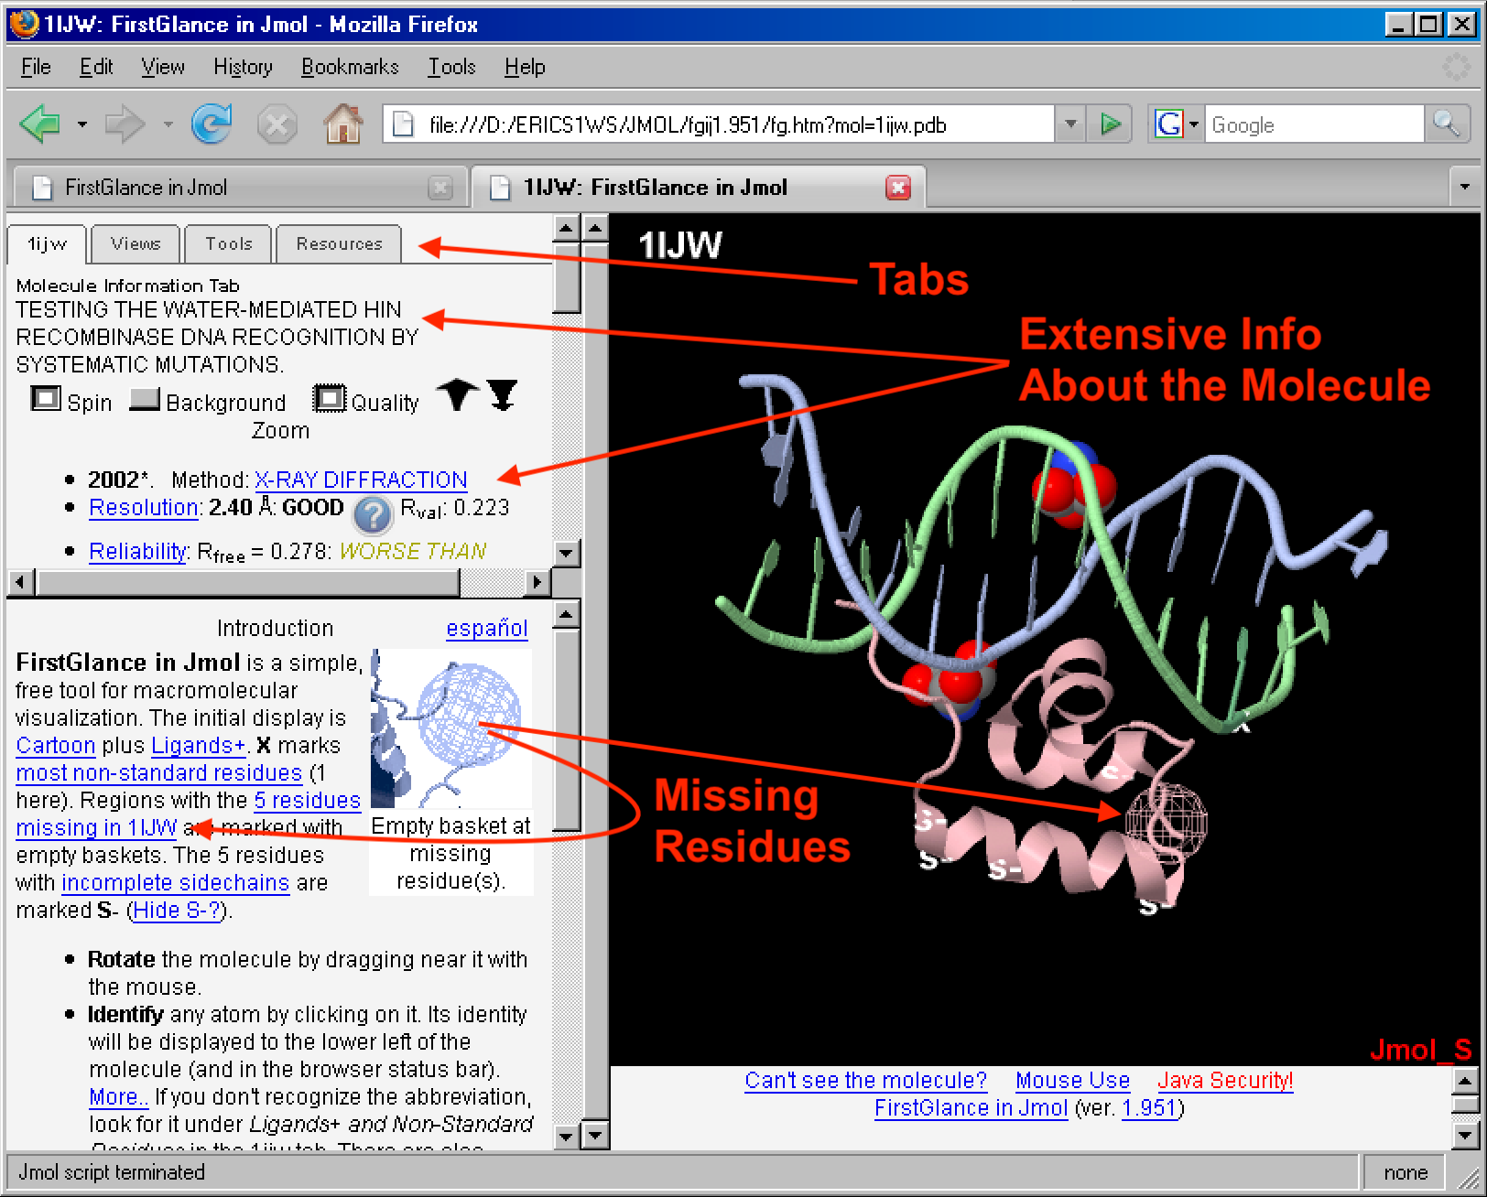Click the Stop loading button
Viewport: 1487px width, 1197px height.
tap(277, 124)
